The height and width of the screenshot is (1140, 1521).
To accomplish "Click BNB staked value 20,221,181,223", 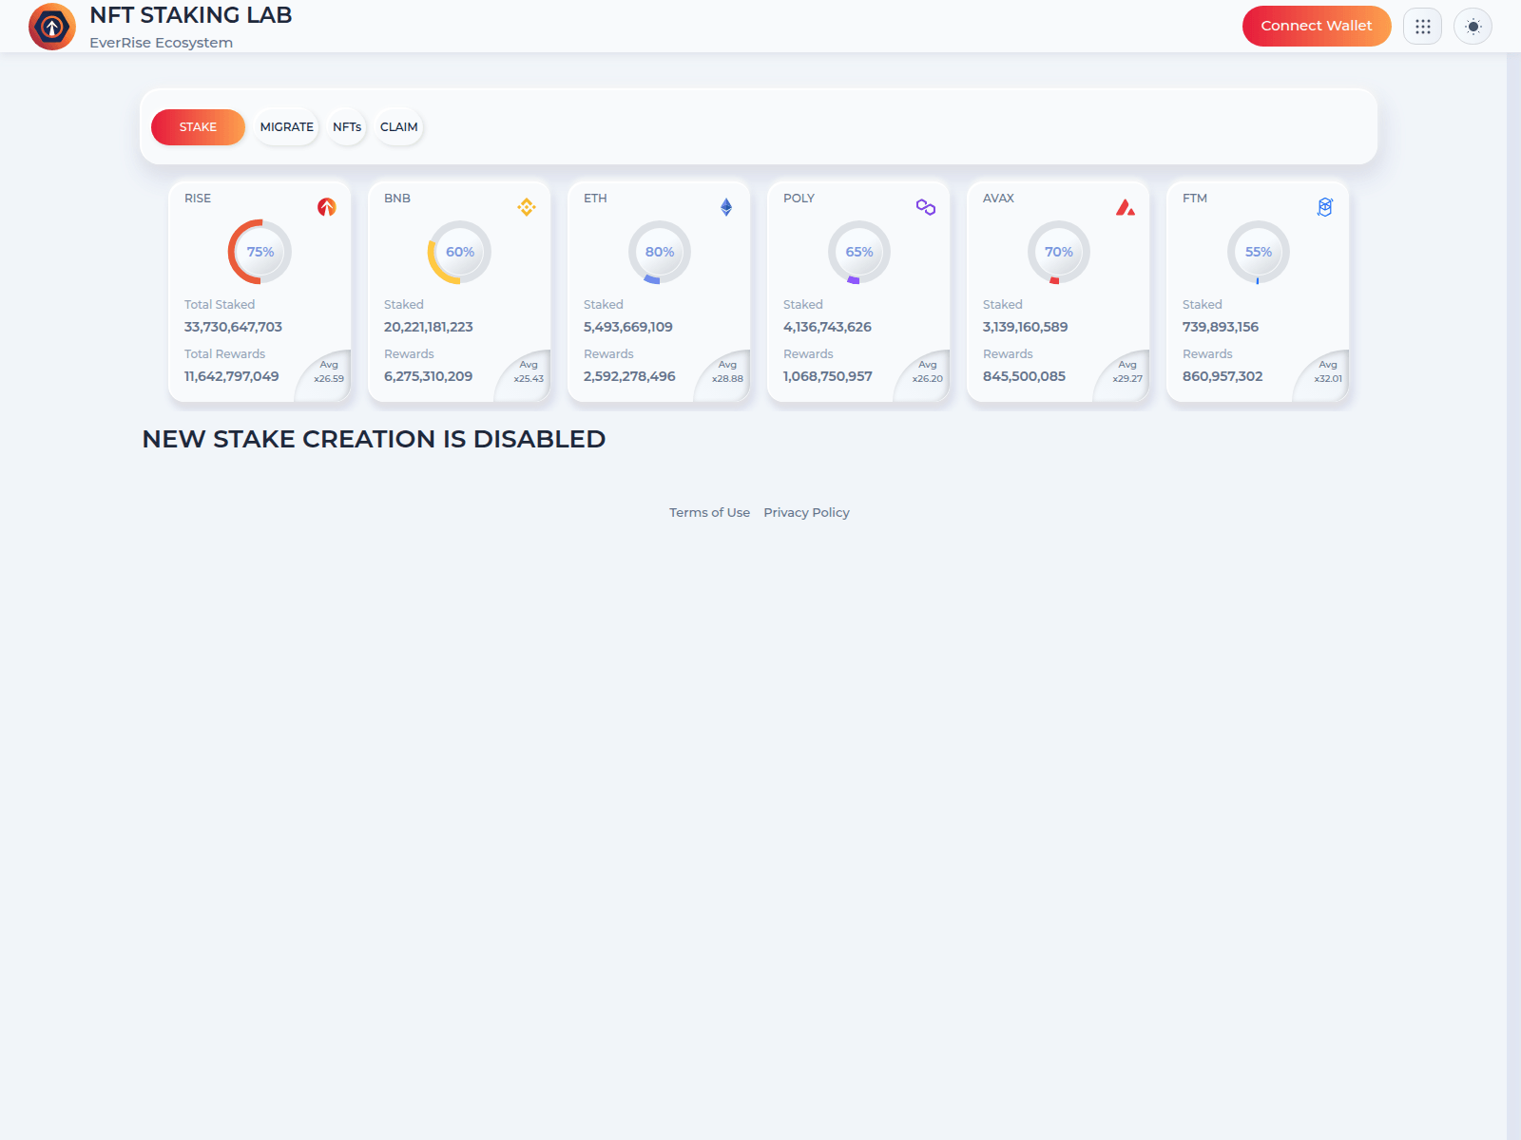I will click(x=429, y=327).
